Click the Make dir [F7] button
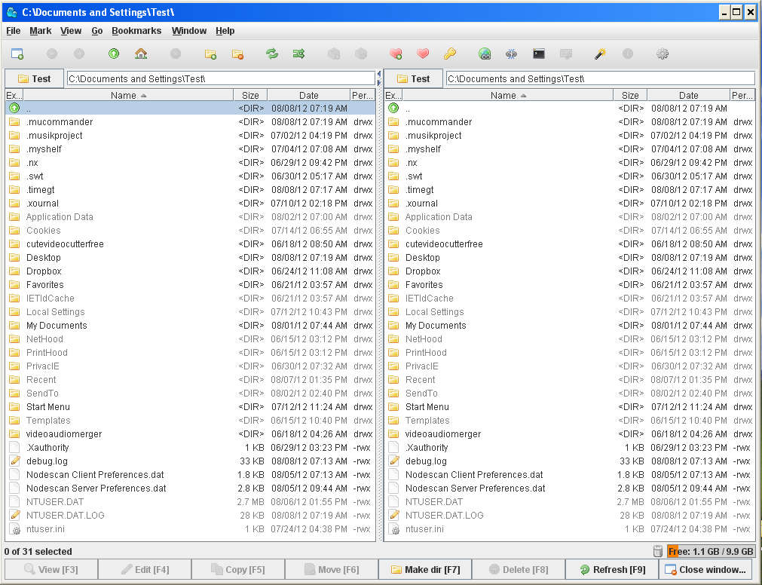This screenshot has width=762, height=585. click(425, 569)
